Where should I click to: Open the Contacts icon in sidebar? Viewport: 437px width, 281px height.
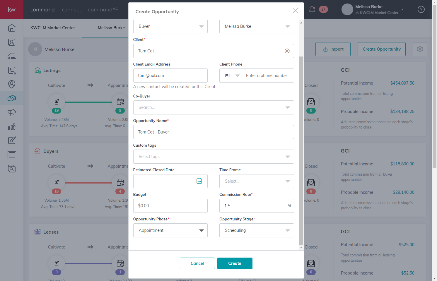[x=12, y=42]
